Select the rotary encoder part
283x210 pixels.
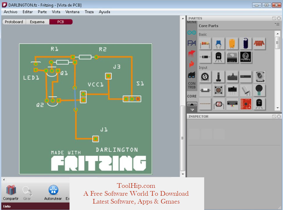(x=259, y=77)
